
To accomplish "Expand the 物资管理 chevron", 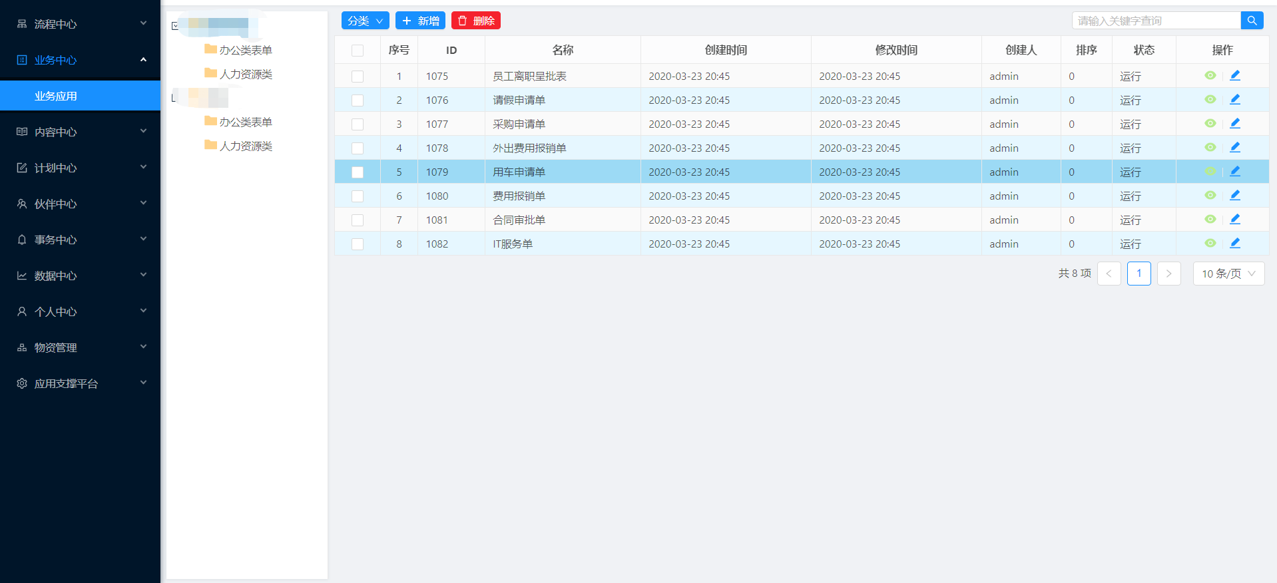I will coord(143,347).
